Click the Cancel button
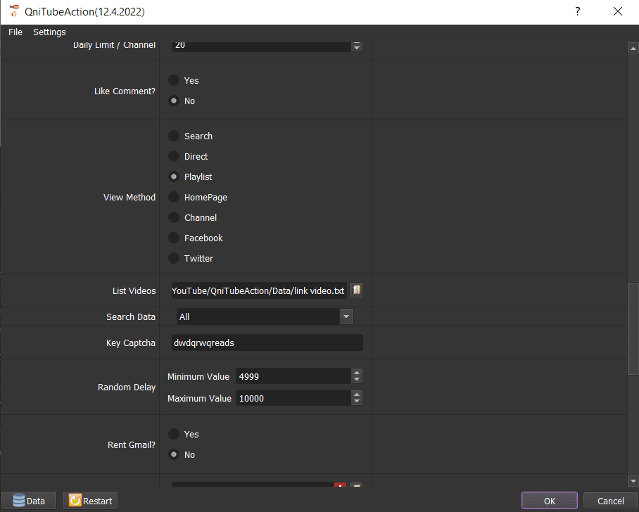This screenshot has height=512, width=639. 610,501
